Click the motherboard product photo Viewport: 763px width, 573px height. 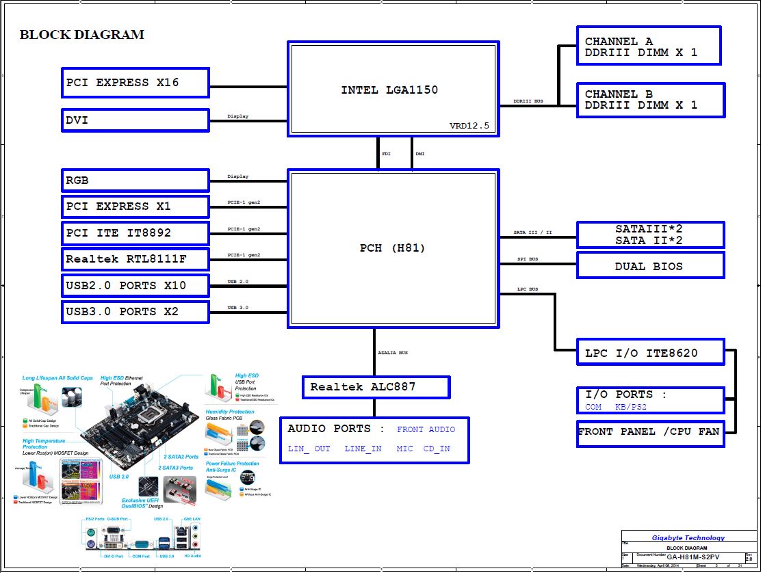pyautogui.click(x=141, y=425)
